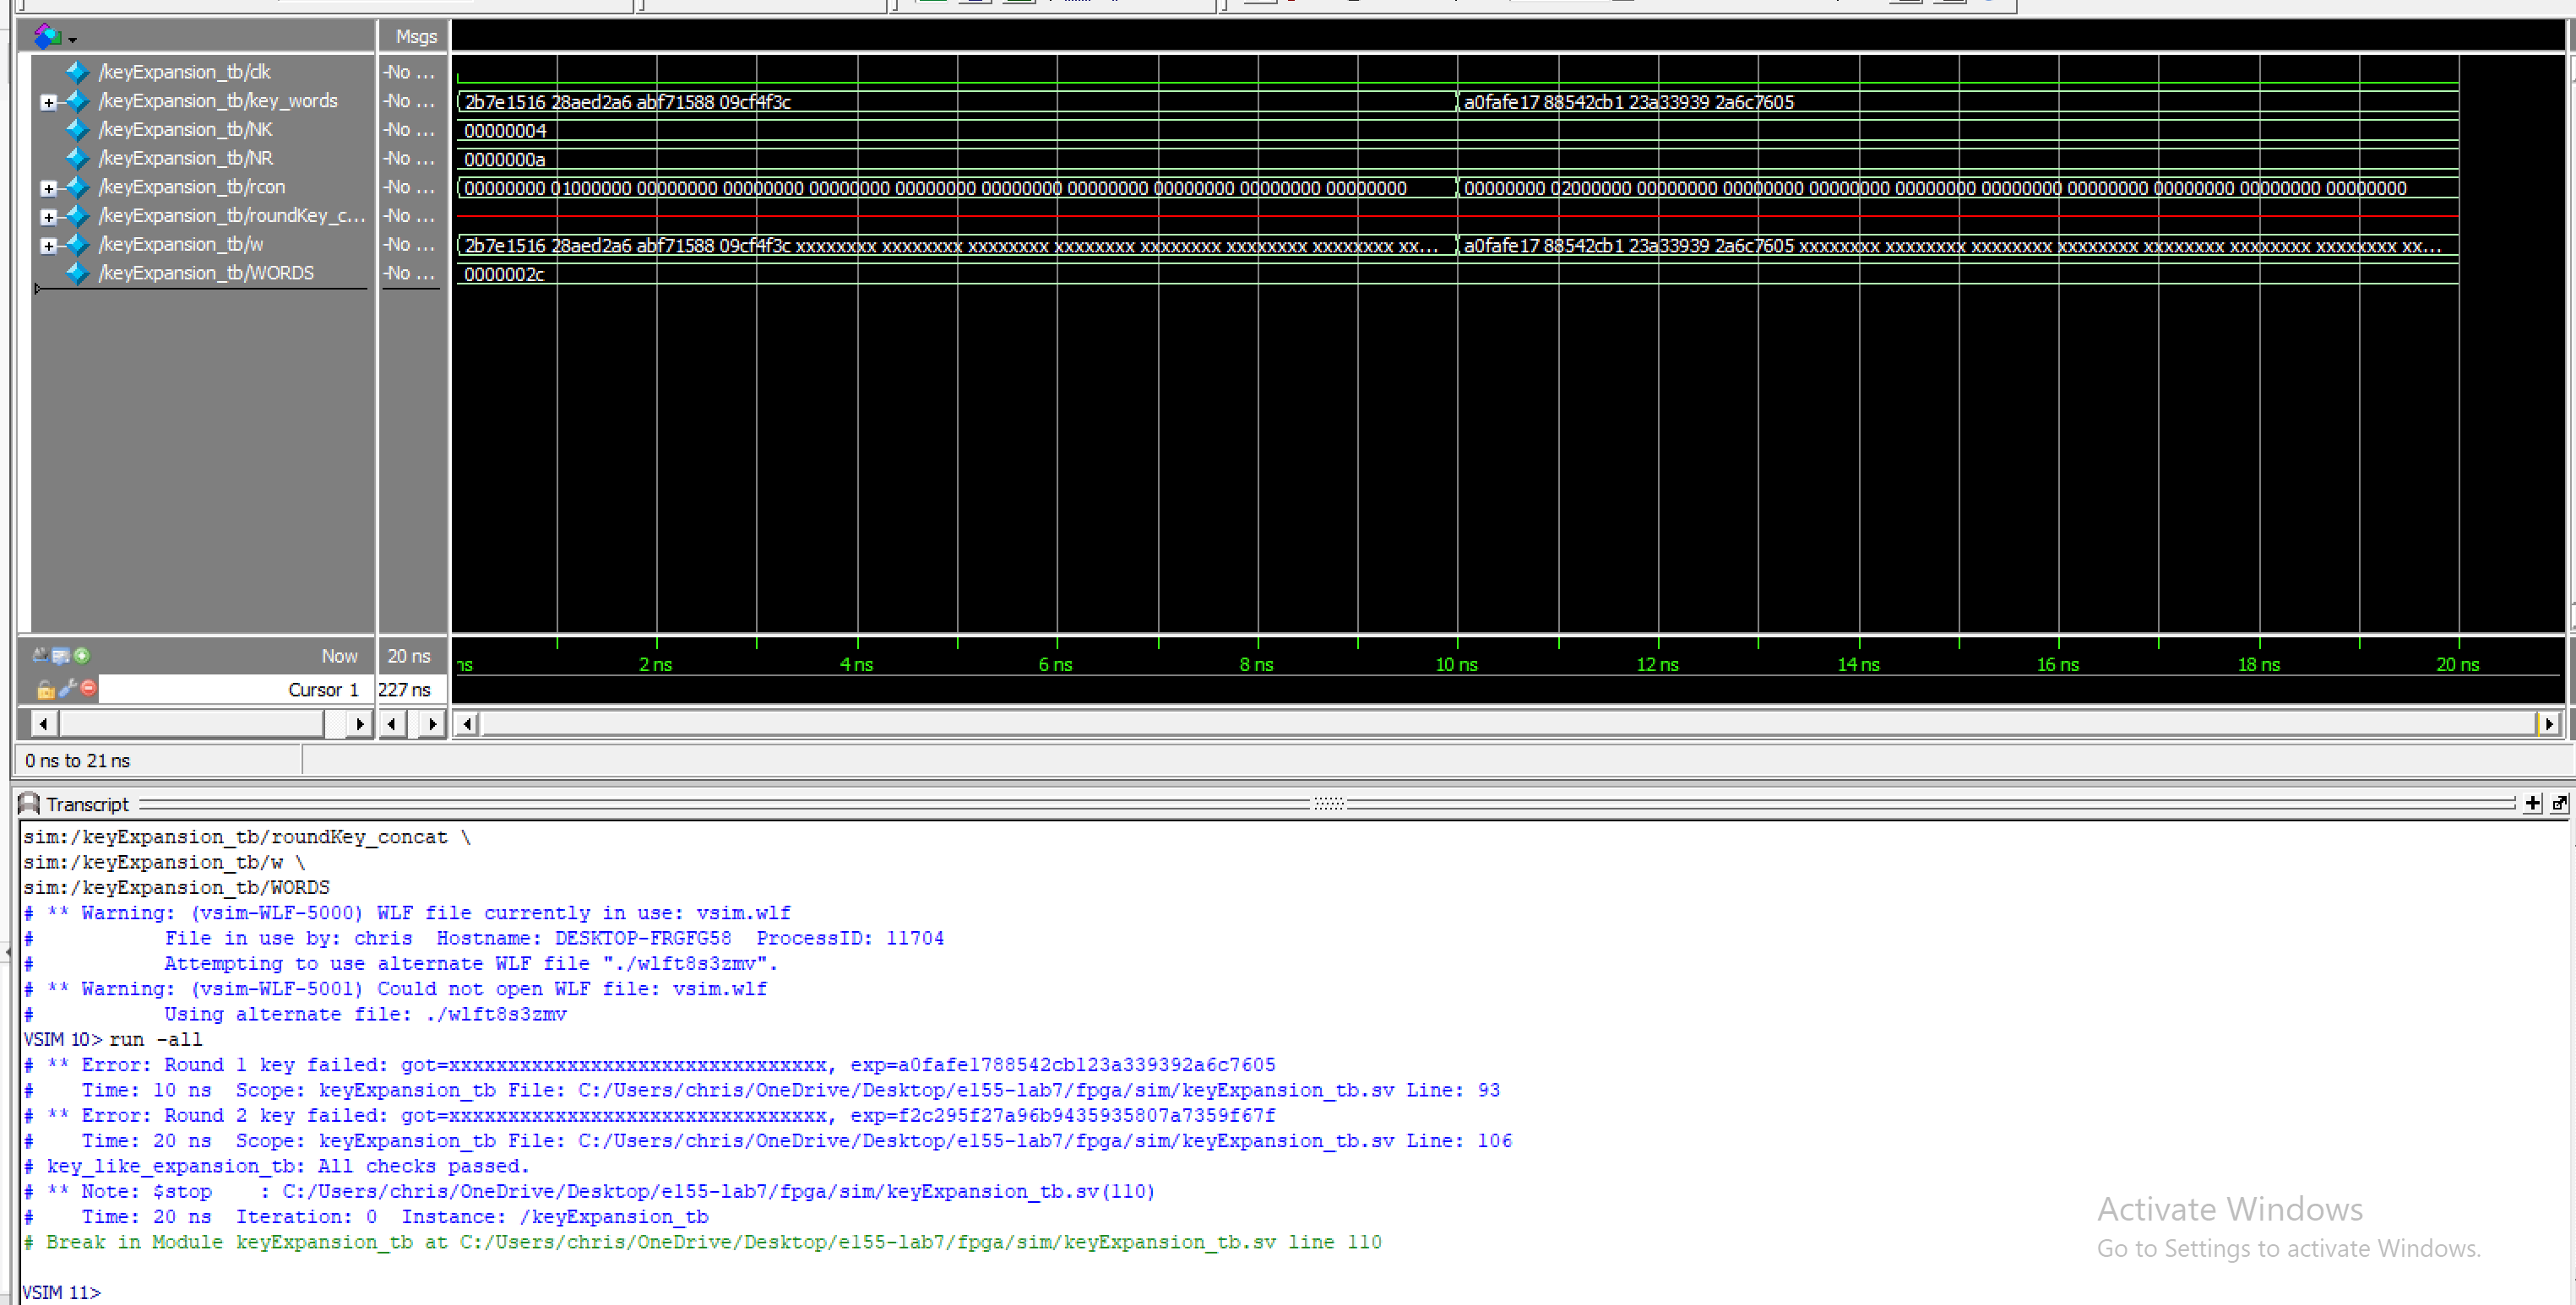This screenshot has height=1305, width=2576.
Task: Click the insert cursor green plus icon
Action: [x=82, y=656]
